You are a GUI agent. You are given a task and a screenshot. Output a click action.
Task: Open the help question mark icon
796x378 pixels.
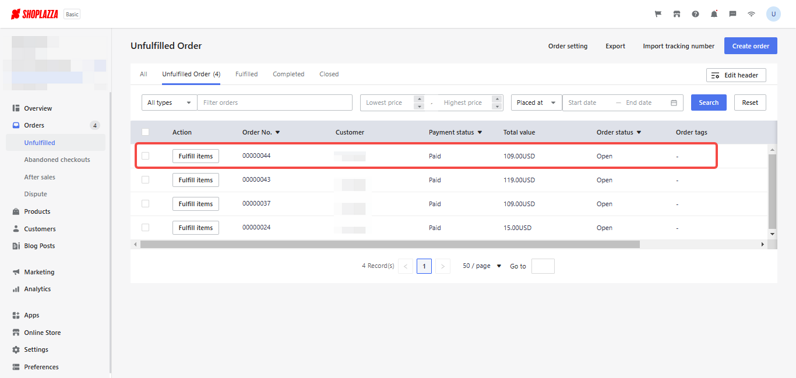pyautogui.click(x=695, y=14)
